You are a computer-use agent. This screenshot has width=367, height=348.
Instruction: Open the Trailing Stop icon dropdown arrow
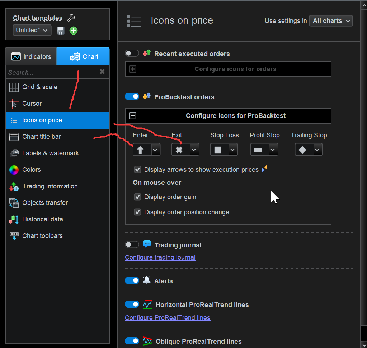[x=317, y=150]
